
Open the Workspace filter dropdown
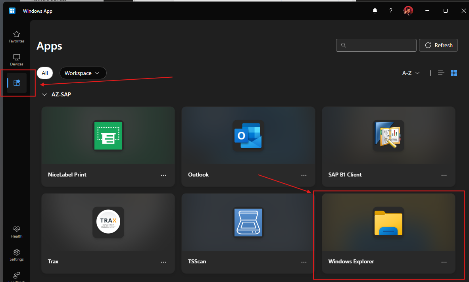click(x=83, y=73)
